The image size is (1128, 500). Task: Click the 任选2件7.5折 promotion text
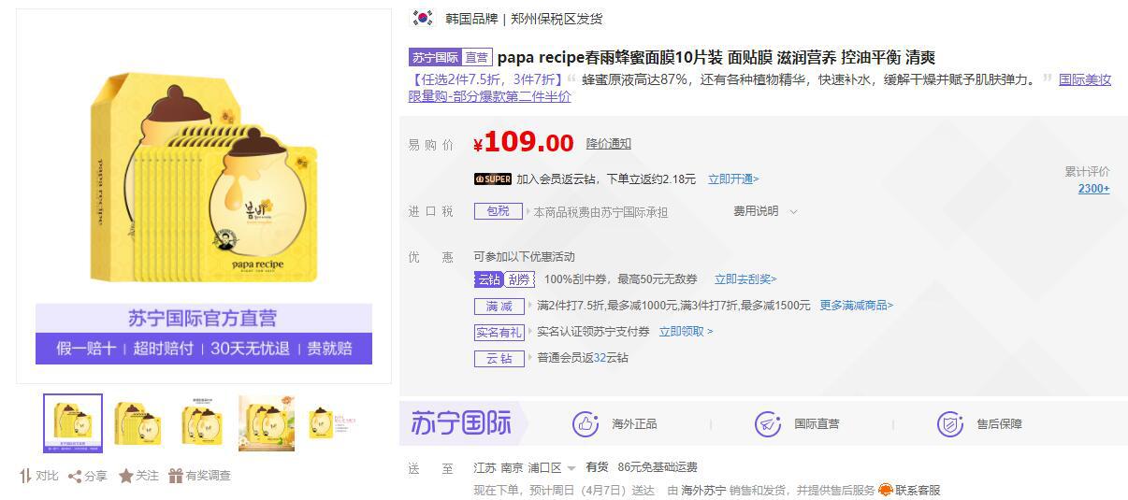(485, 79)
